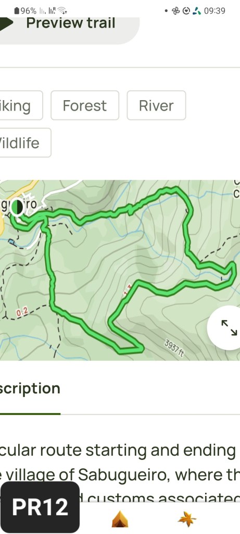This screenshot has width=240, height=534.
Task: Tap the Preview trail play arrow icon
Action: tap(6, 23)
